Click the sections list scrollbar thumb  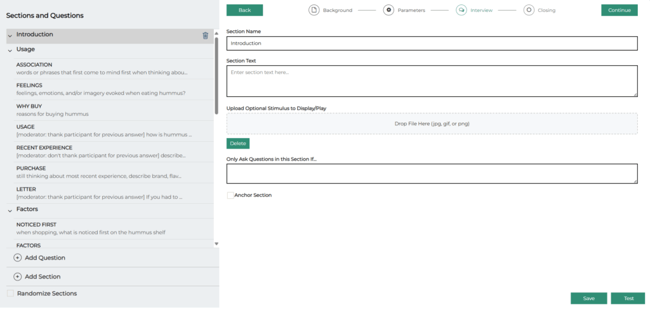click(x=216, y=75)
